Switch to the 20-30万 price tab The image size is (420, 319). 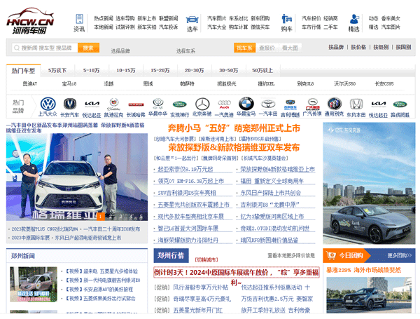tap(195, 71)
